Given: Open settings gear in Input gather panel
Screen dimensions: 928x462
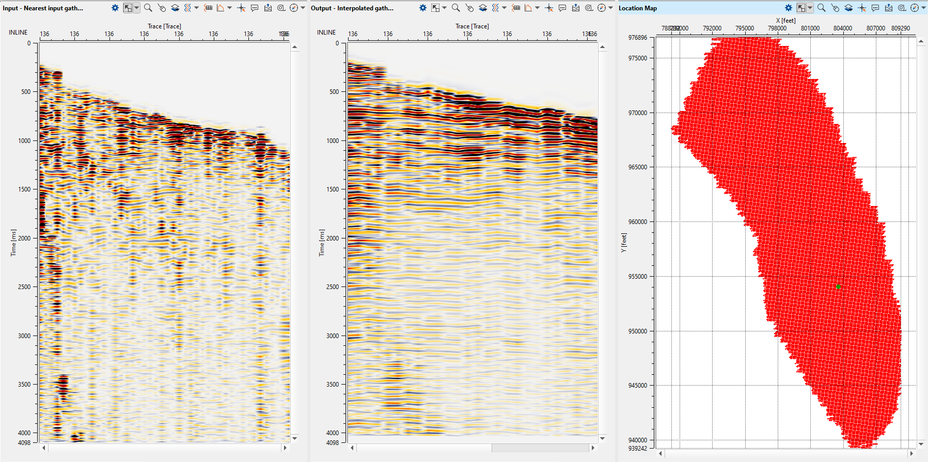Looking at the screenshot, I should [x=115, y=8].
